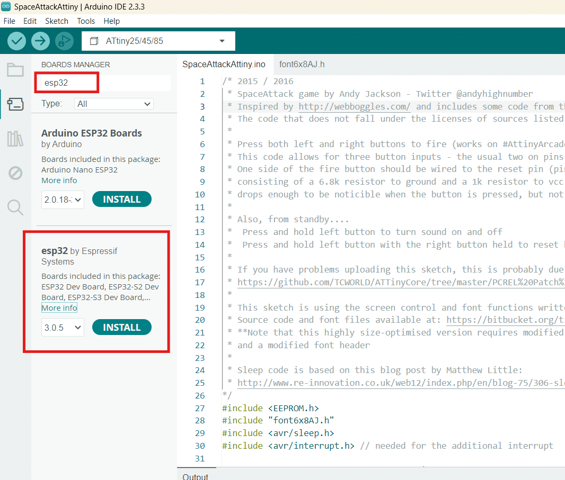Click the #include <EEPROM.h> code line
This screenshot has width=565, height=480.
click(271, 409)
